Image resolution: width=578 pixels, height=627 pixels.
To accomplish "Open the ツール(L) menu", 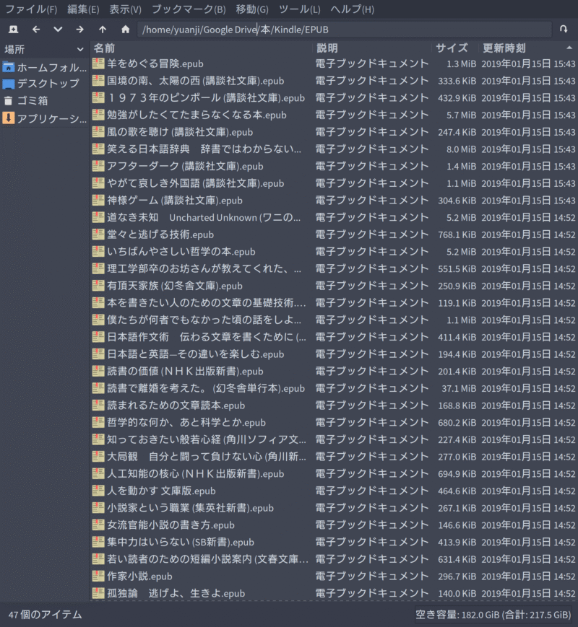I will point(299,9).
